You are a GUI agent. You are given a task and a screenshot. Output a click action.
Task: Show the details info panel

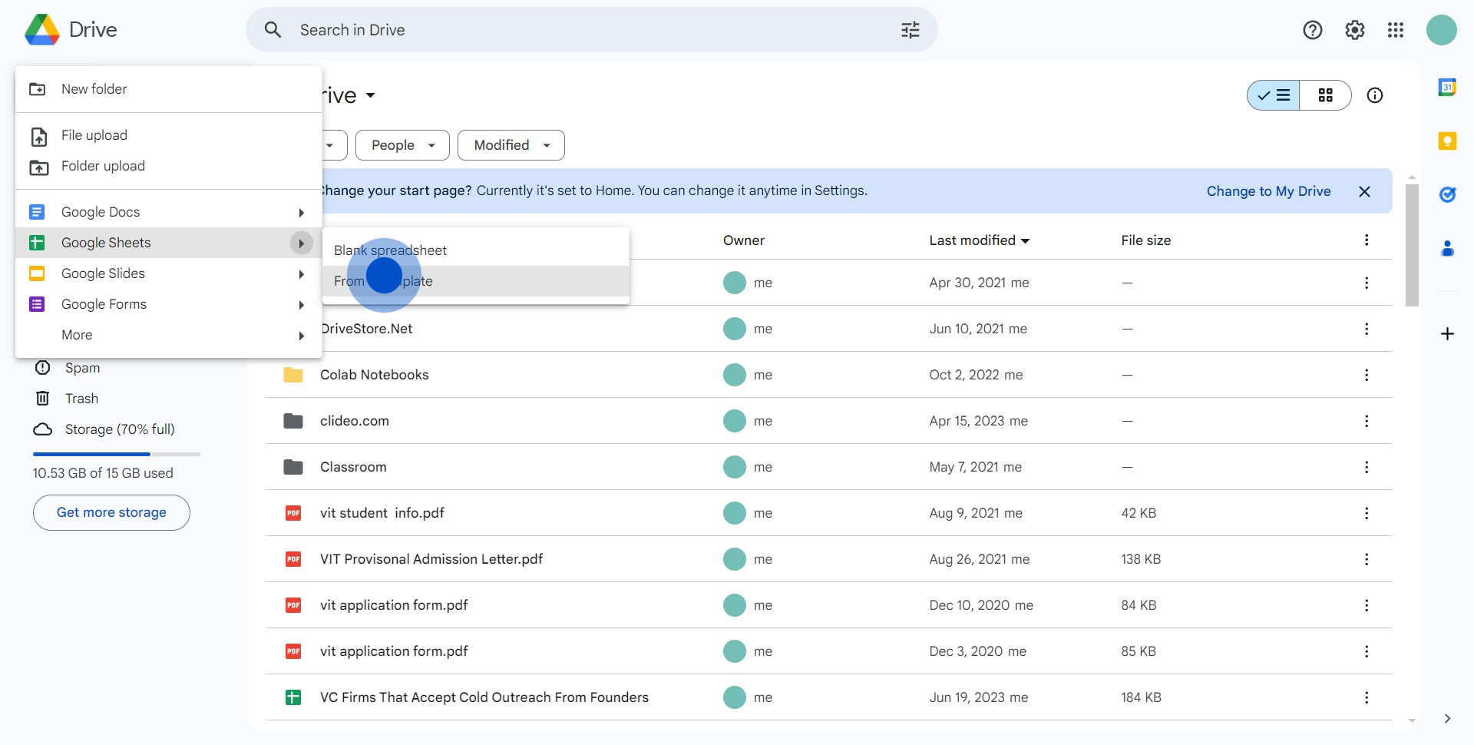click(x=1375, y=95)
